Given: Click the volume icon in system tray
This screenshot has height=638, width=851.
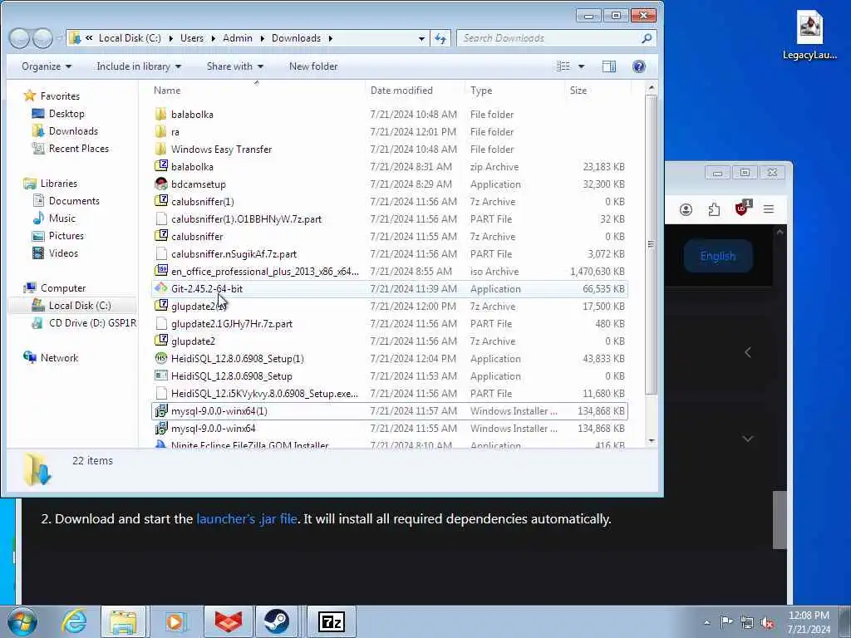Looking at the screenshot, I should (x=767, y=622).
